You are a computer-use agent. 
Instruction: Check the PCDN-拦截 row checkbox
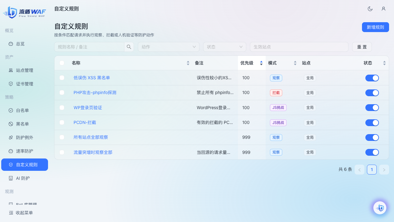pos(62,122)
